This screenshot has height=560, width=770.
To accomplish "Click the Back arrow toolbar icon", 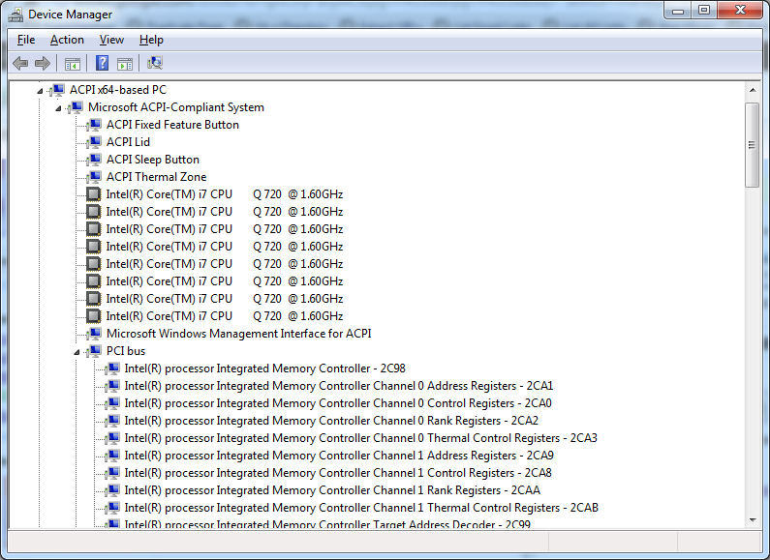I will (x=20, y=63).
